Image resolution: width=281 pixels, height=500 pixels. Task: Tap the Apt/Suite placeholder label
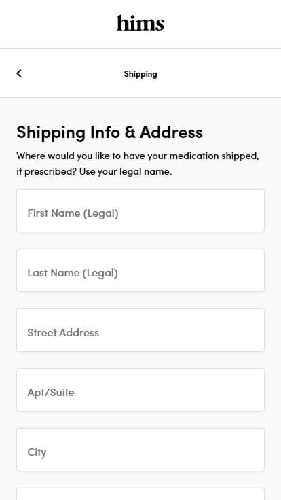tap(51, 393)
